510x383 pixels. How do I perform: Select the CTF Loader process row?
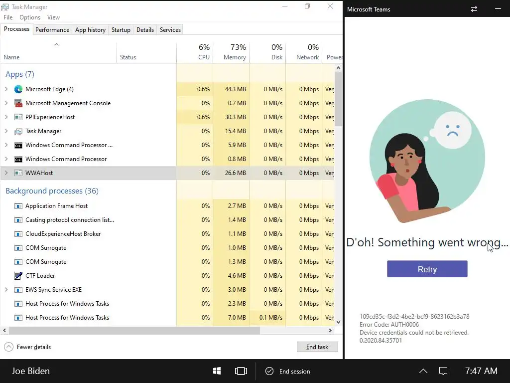tap(167, 276)
